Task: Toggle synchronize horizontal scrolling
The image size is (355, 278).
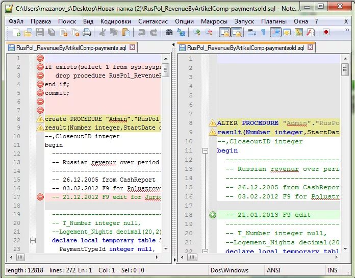Action: (236, 32)
